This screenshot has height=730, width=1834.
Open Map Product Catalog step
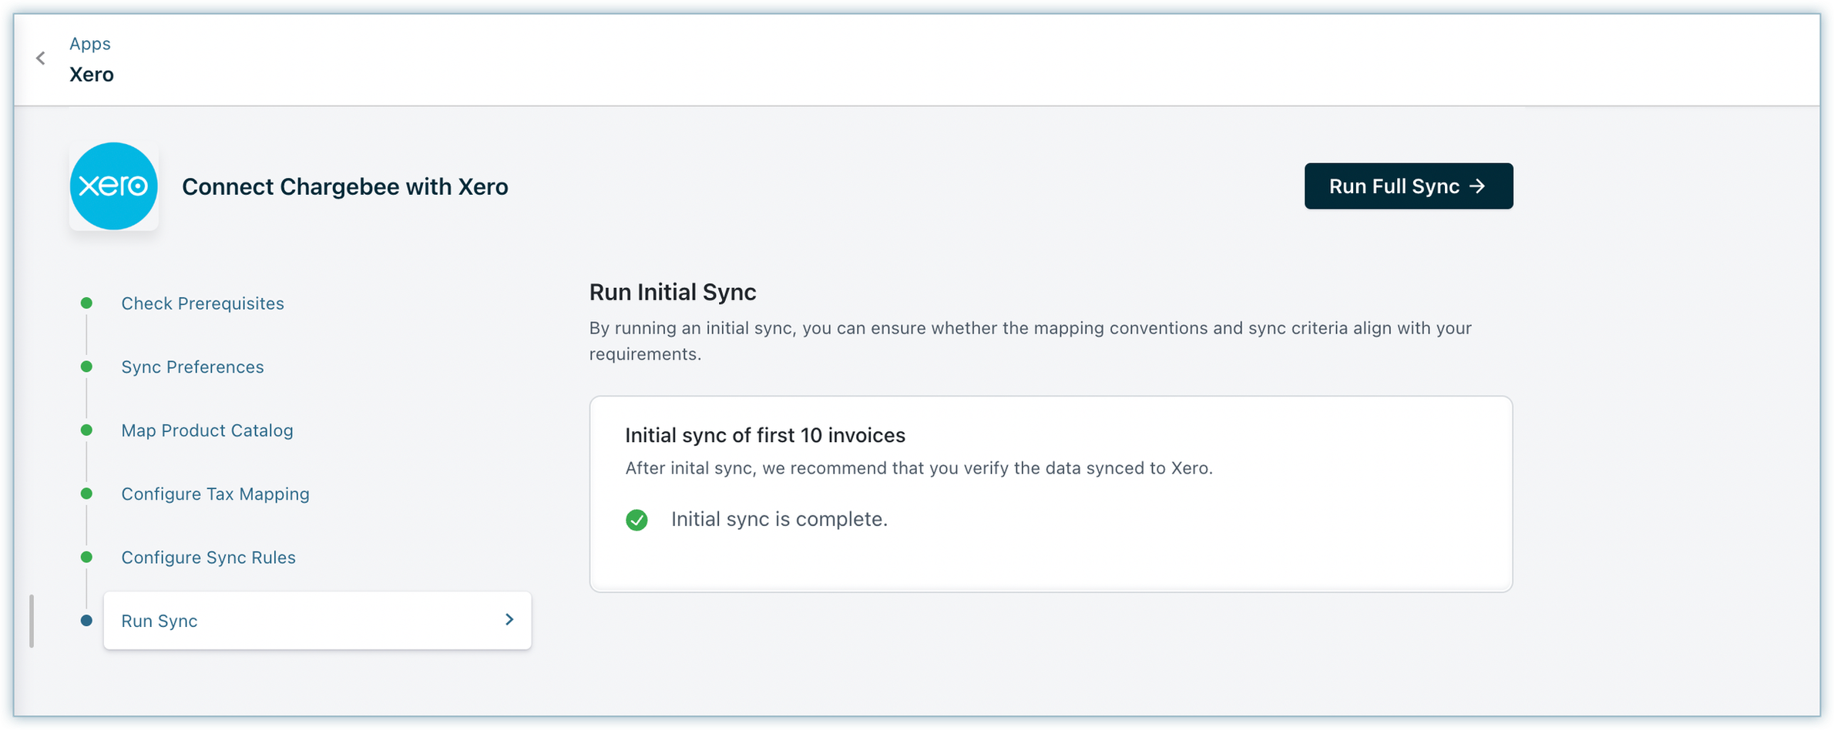[207, 430]
